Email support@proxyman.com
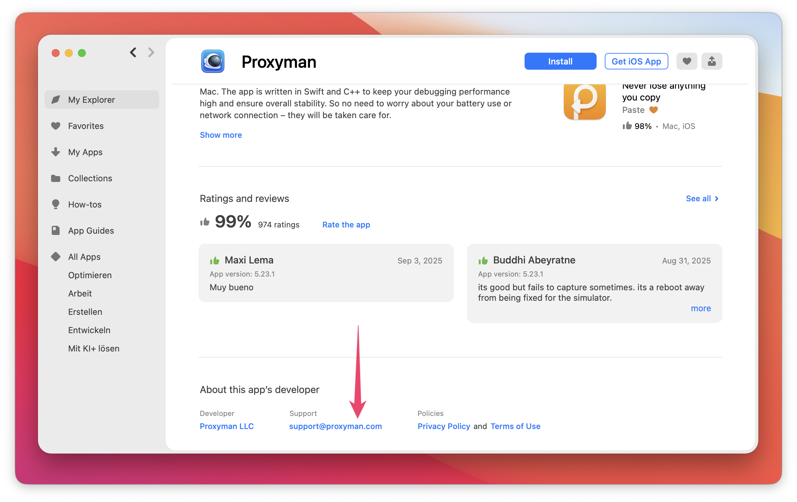Image resolution: width=797 pixels, height=502 pixels. (335, 426)
